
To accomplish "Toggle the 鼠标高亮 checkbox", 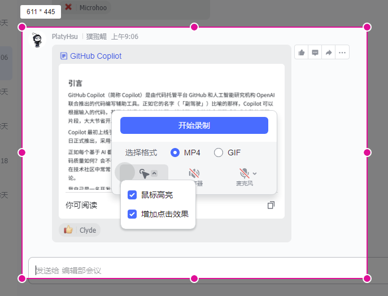I will tap(132, 195).
